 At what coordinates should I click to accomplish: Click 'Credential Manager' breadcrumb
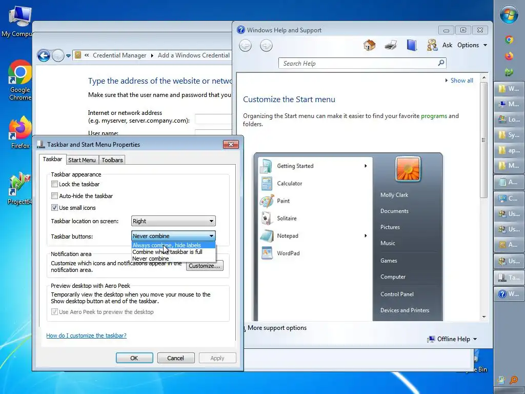pyautogui.click(x=119, y=55)
